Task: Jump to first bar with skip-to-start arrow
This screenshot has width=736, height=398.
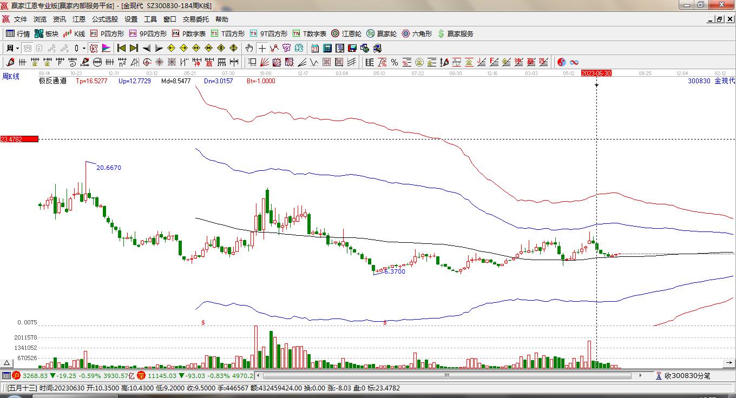Action: 121,48
